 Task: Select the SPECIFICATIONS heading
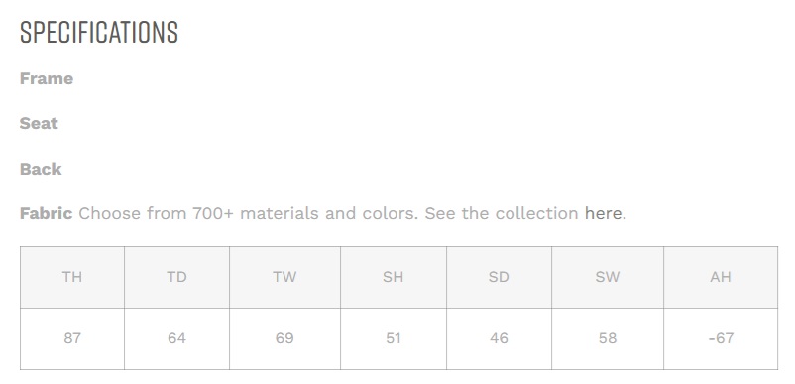[x=99, y=33]
